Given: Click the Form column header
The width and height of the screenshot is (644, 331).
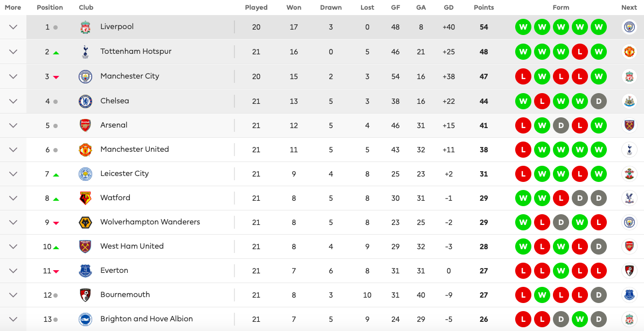Looking at the screenshot, I should 560,8.
